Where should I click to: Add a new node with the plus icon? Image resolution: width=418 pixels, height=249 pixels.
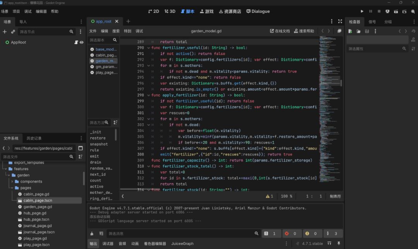tap(5, 32)
